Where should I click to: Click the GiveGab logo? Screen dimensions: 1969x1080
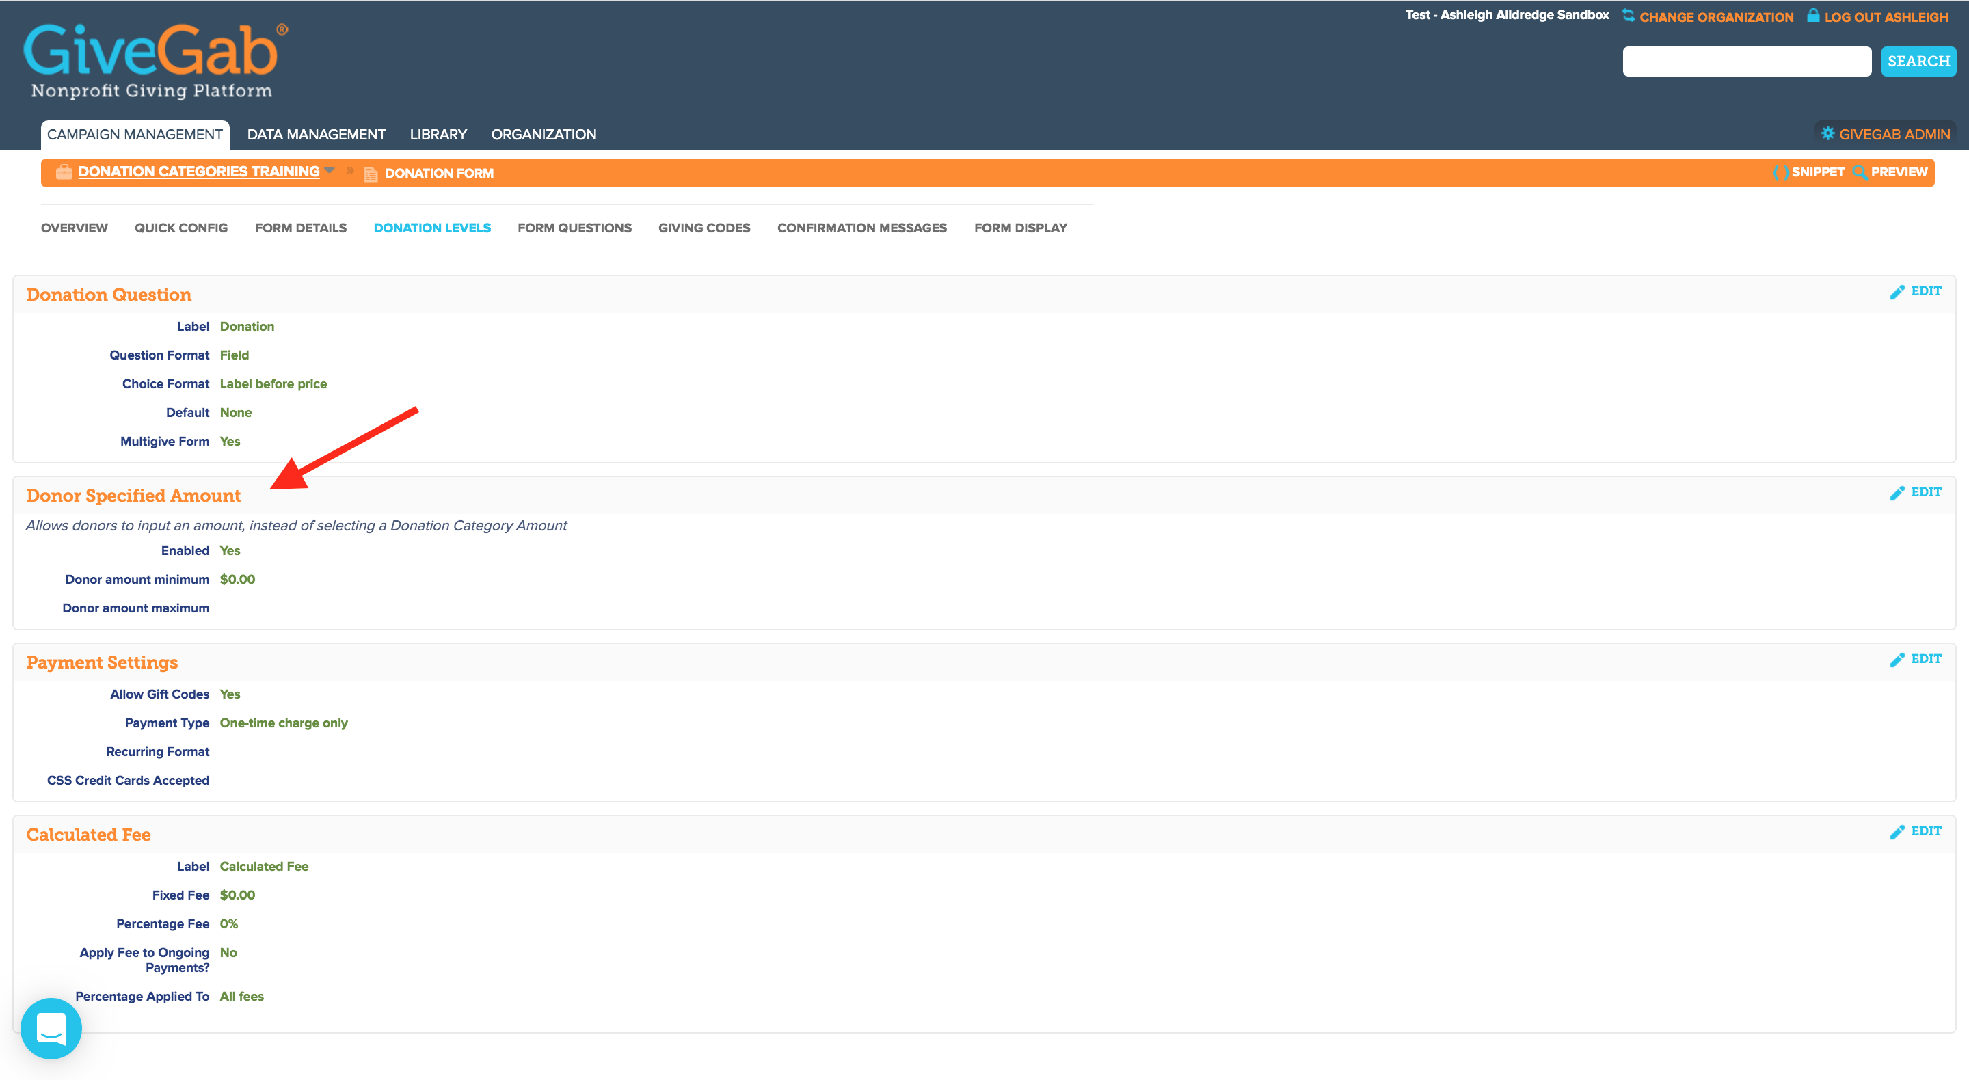[x=156, y=60]
